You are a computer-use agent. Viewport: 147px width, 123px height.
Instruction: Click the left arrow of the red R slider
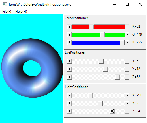pyautogui.click(x=69, y=27)
